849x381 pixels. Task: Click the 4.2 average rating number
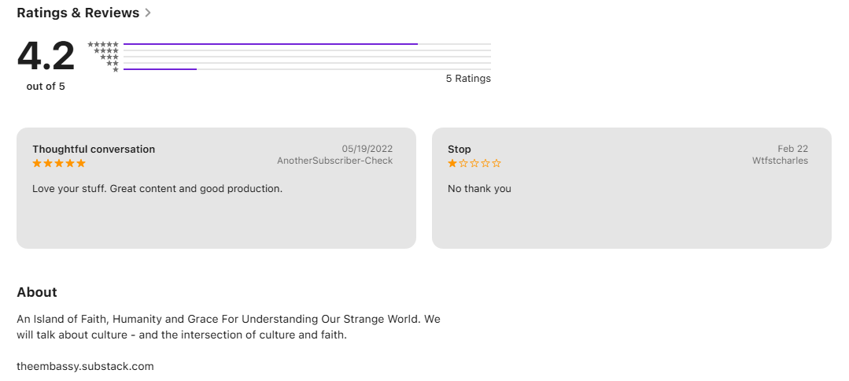(x=46, y=57)
